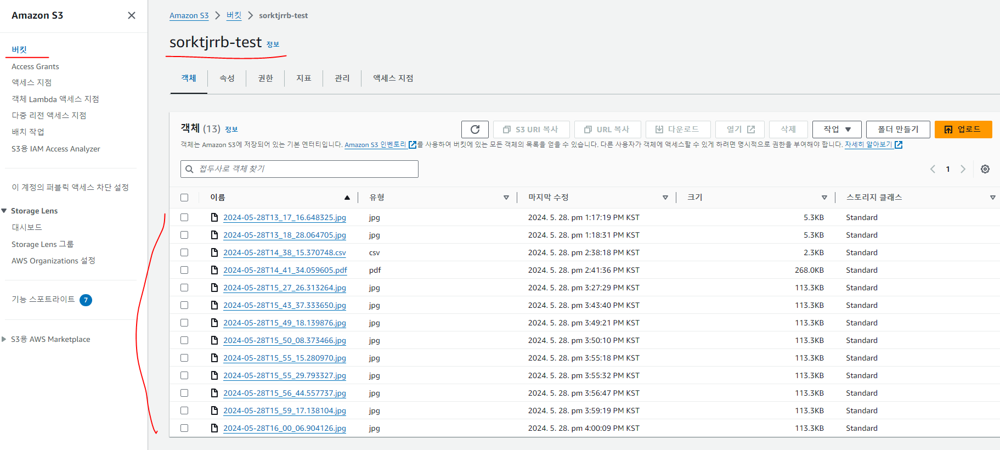
Task: Check the box for 2024-05-28T13_18_28.064705.jpg
Action: 184,235
